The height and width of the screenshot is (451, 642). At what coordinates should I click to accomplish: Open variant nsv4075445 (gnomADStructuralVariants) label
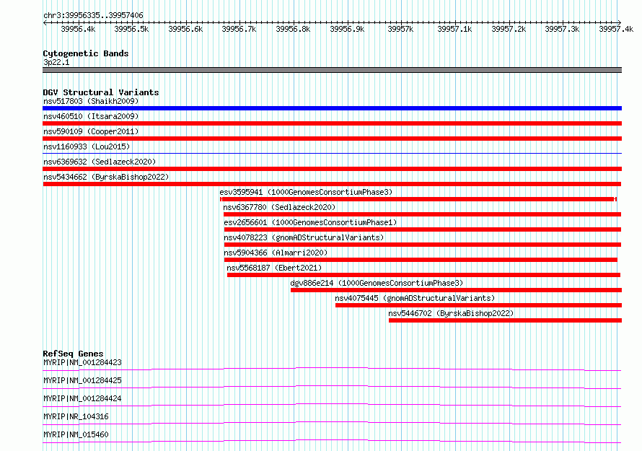415,298
